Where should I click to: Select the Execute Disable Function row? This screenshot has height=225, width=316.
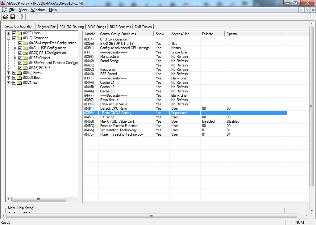[185, 126]
